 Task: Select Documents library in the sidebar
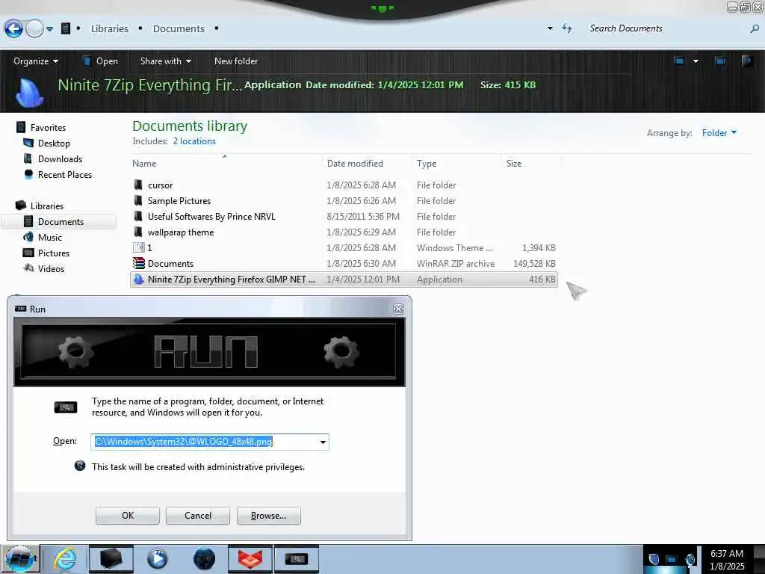point(61,221)
